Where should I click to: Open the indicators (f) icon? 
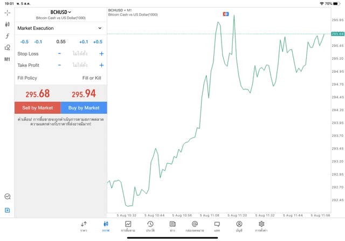8,36
